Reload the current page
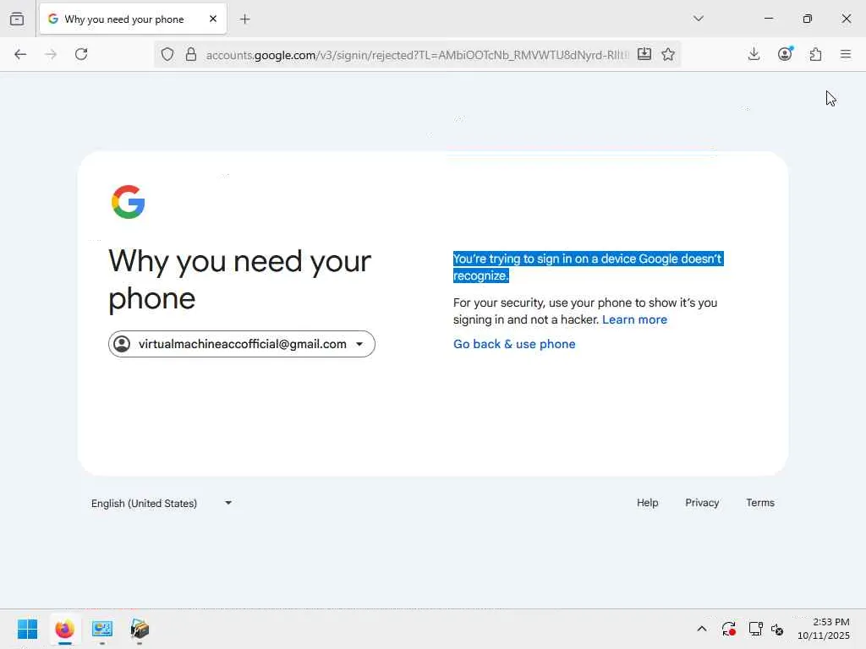The image size is (866, 649). coord(81,54)
